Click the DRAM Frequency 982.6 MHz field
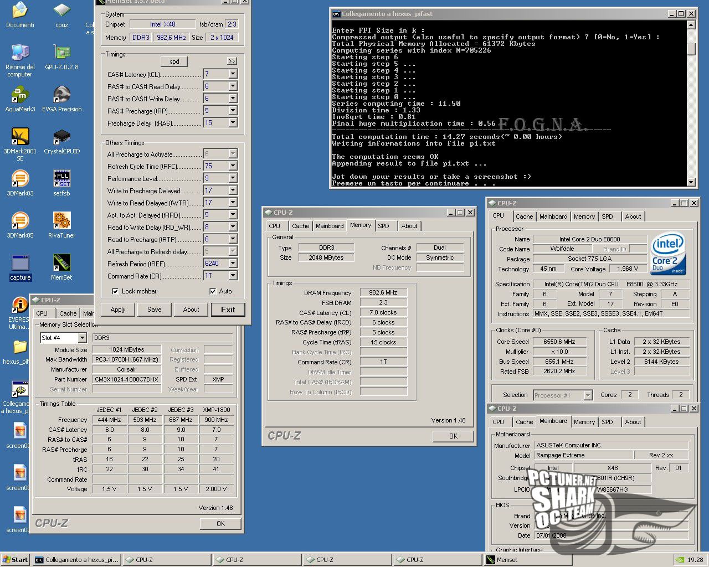The height and width of the screenshot is (567, 709). [383, 292]
